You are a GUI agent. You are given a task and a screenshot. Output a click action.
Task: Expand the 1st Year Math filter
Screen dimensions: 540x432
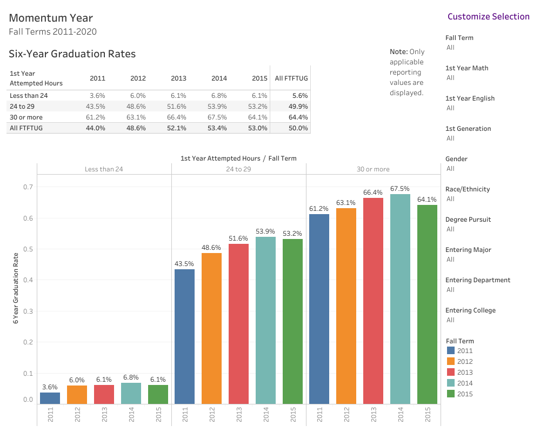coord(486,78)
